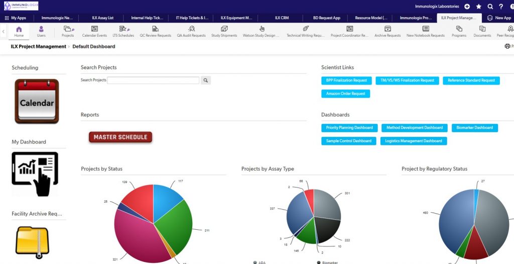This screenshot has width=514, height=264.
Task: Open Calendar Events in toolbar
Action: click(x=94, y=32)
